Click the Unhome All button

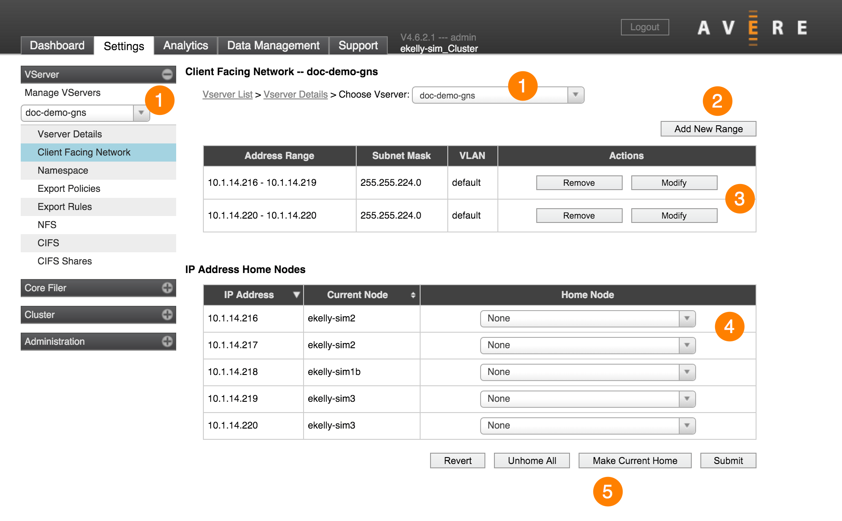[x=532, y=461]
